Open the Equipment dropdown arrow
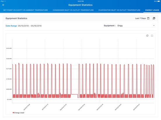 tap(154, 26)
